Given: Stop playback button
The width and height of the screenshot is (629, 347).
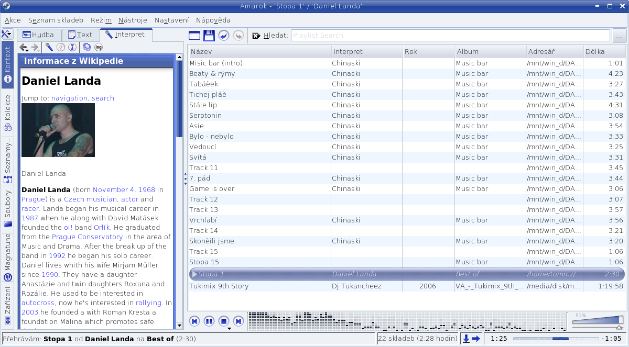Looking at the screenshot, I should point(224,321).
